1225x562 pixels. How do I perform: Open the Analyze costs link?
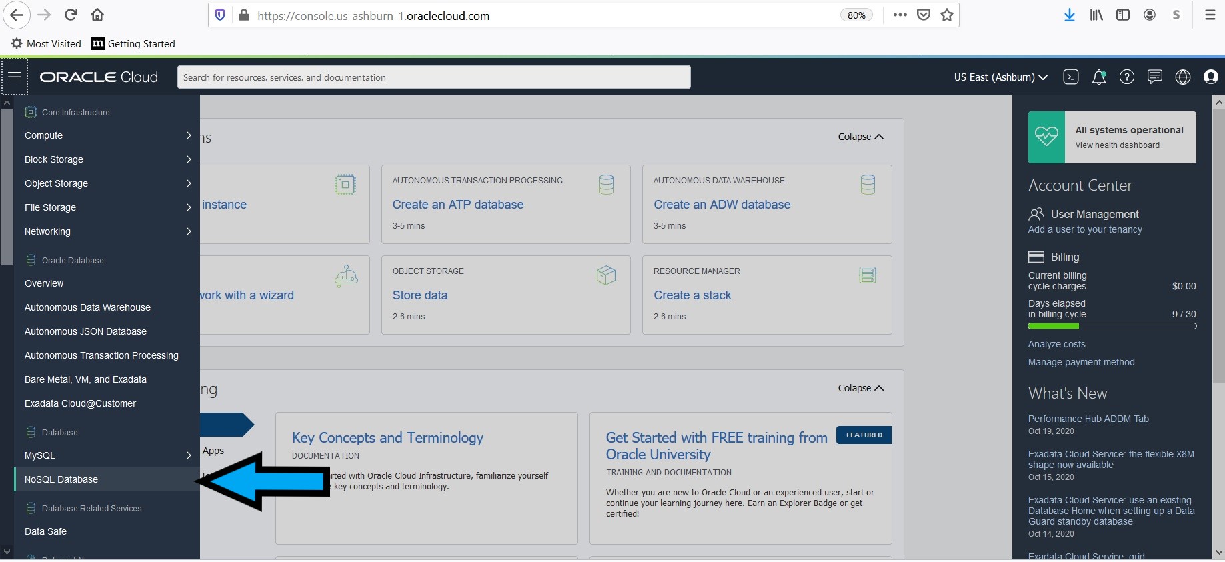point(1056,344)
